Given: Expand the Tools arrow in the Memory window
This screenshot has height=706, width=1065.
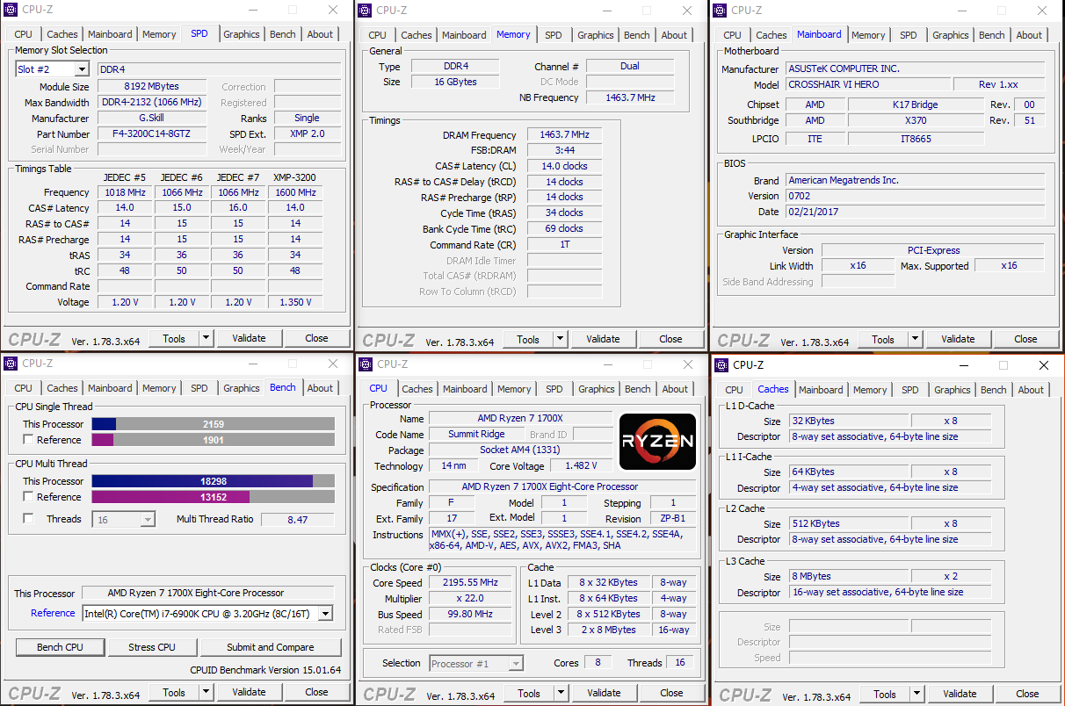Looking at the screenshot, I should click(x=561, y=339).
